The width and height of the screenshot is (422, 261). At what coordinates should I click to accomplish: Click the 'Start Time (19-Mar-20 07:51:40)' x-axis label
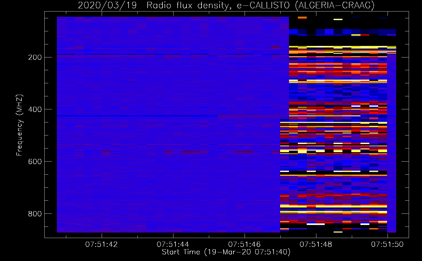pos(226,252)
